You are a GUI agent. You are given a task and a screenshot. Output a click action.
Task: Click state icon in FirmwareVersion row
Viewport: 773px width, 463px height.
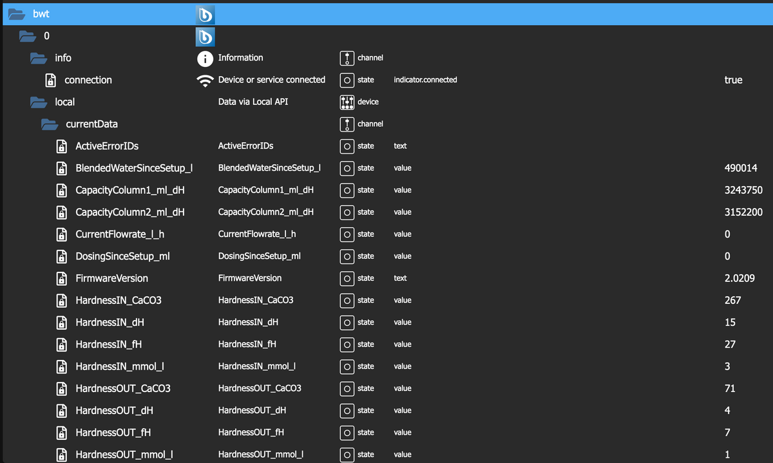click(x=347, y=278)
